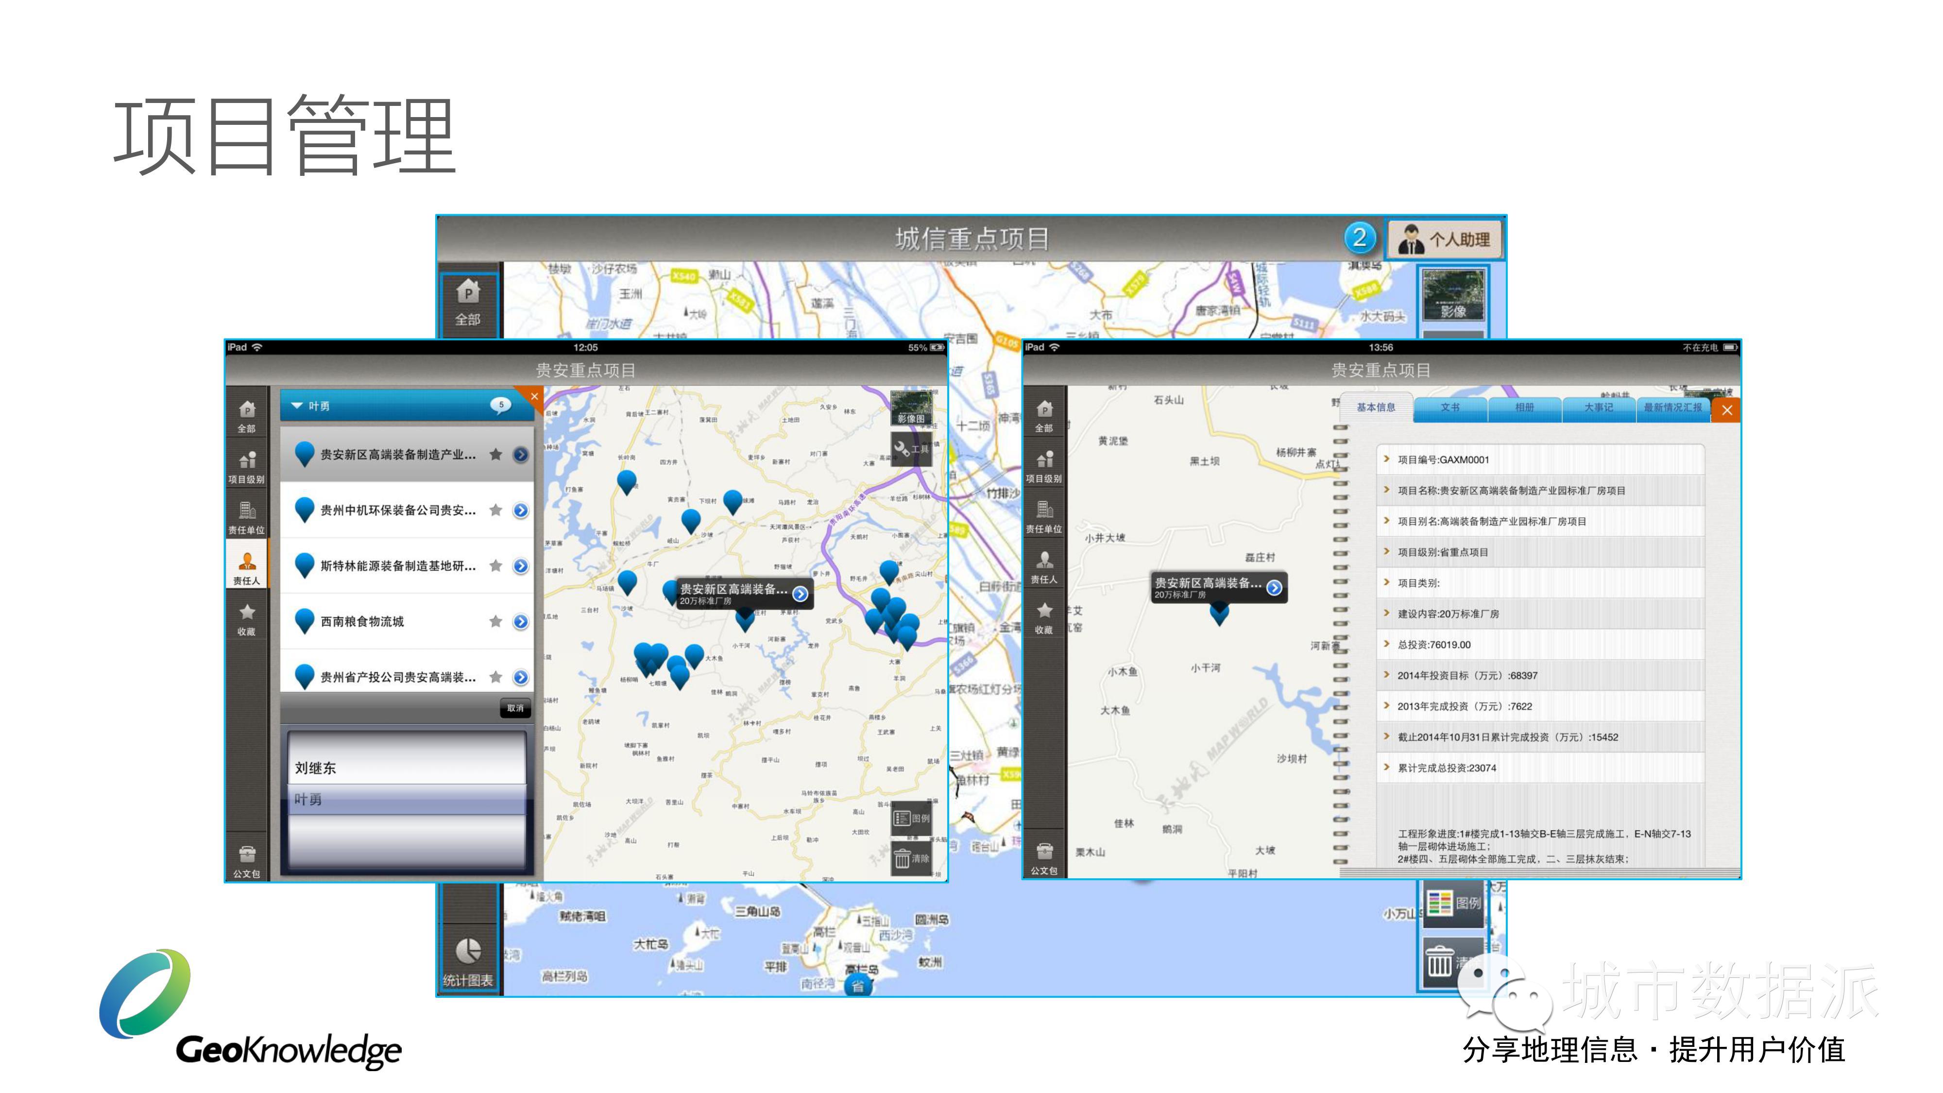The image size is (1943, 1093).
Task: Open 图例 on the left iPad map
Action: click(911, 819)
